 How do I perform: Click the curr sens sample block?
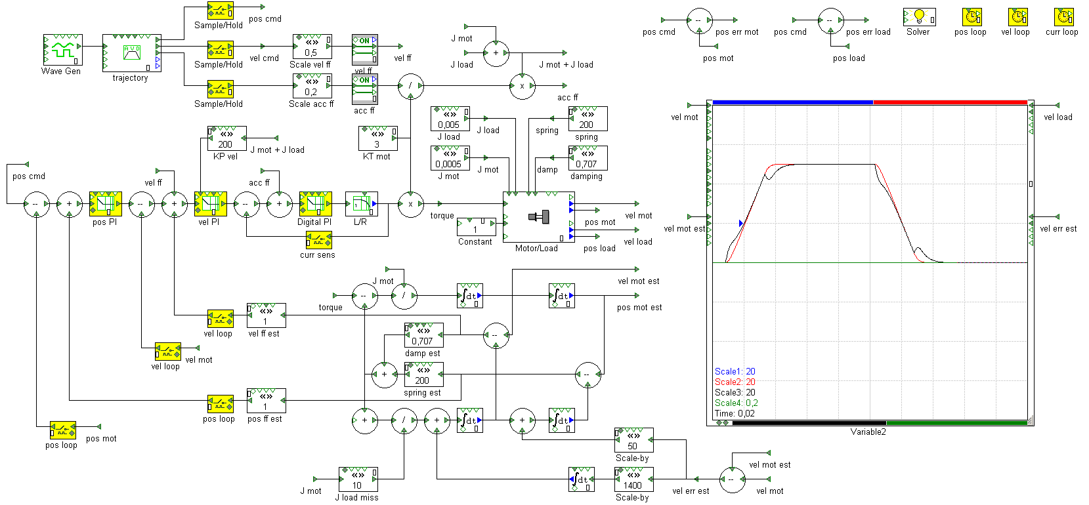tap(318, 240)
